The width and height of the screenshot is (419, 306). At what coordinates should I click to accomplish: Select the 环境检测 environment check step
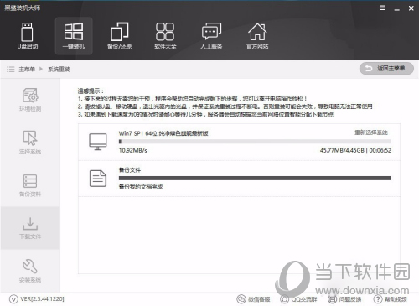click(30, 100)
